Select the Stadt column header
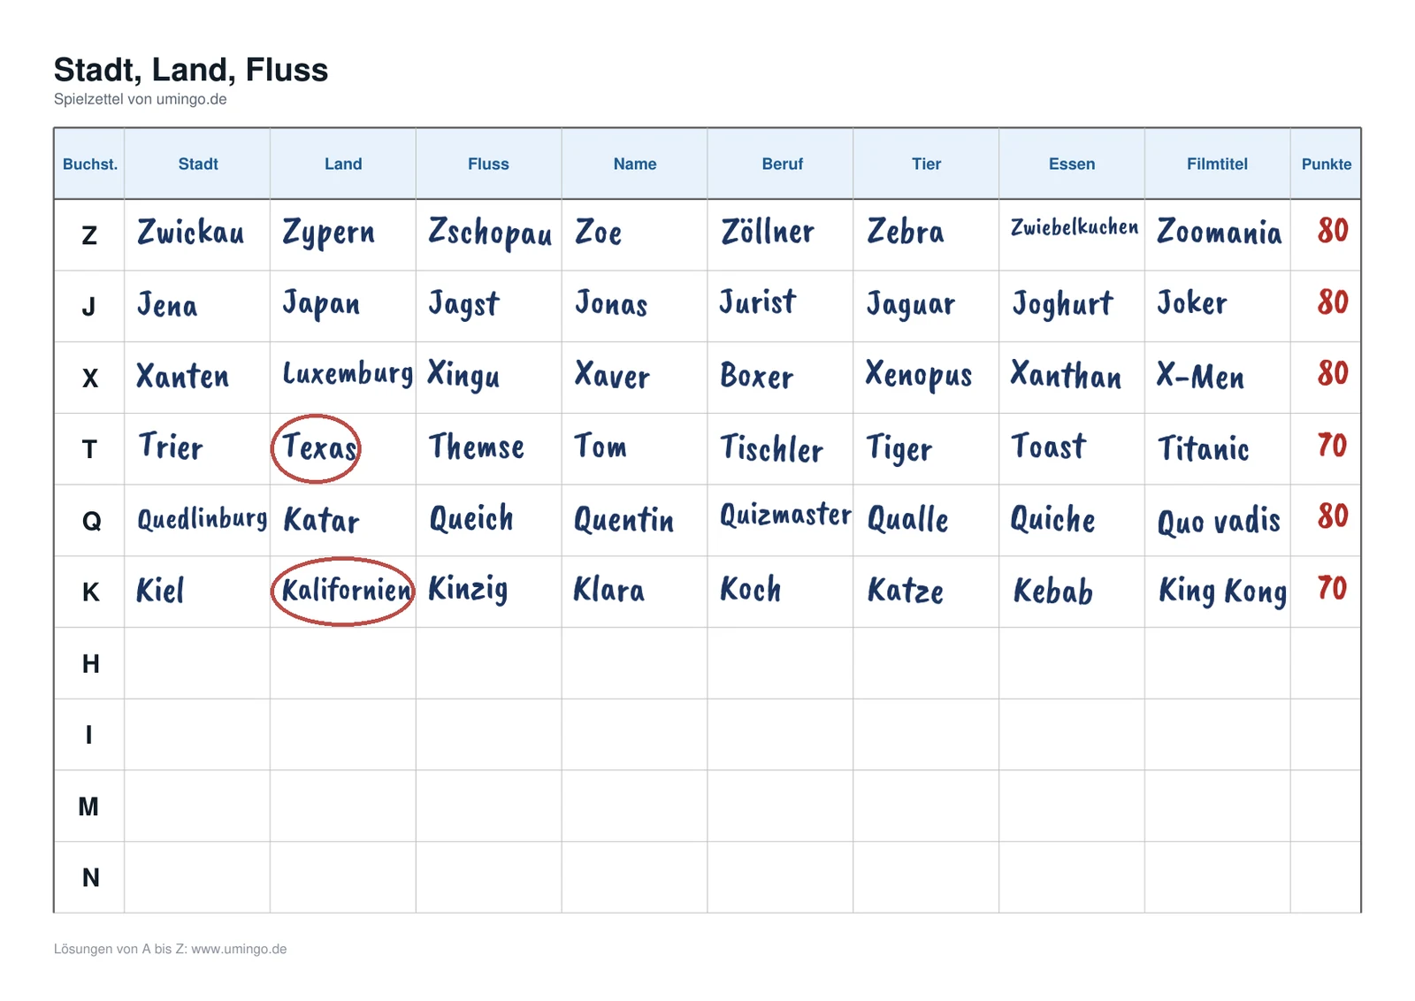 pyautogui.click(x=198, y=164)
